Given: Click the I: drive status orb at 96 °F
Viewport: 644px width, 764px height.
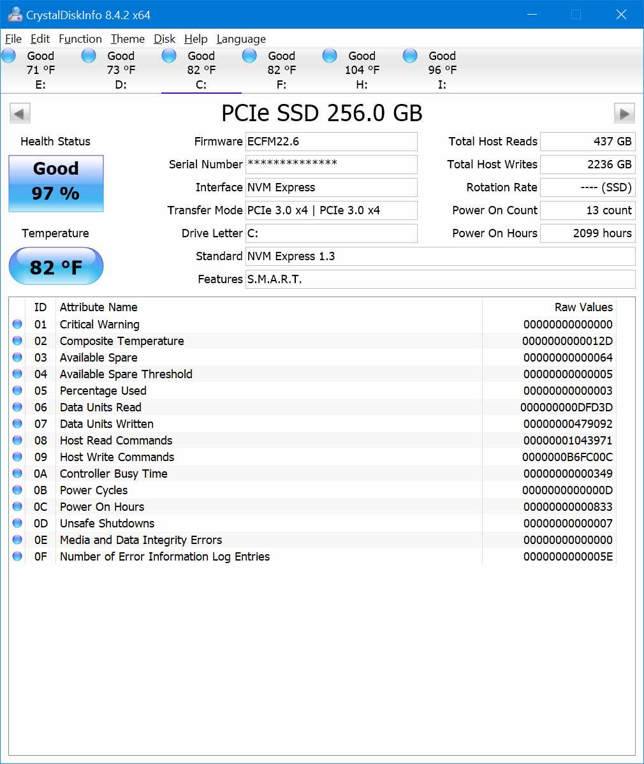Looking at the screenshot, I should tap(411, 56).
